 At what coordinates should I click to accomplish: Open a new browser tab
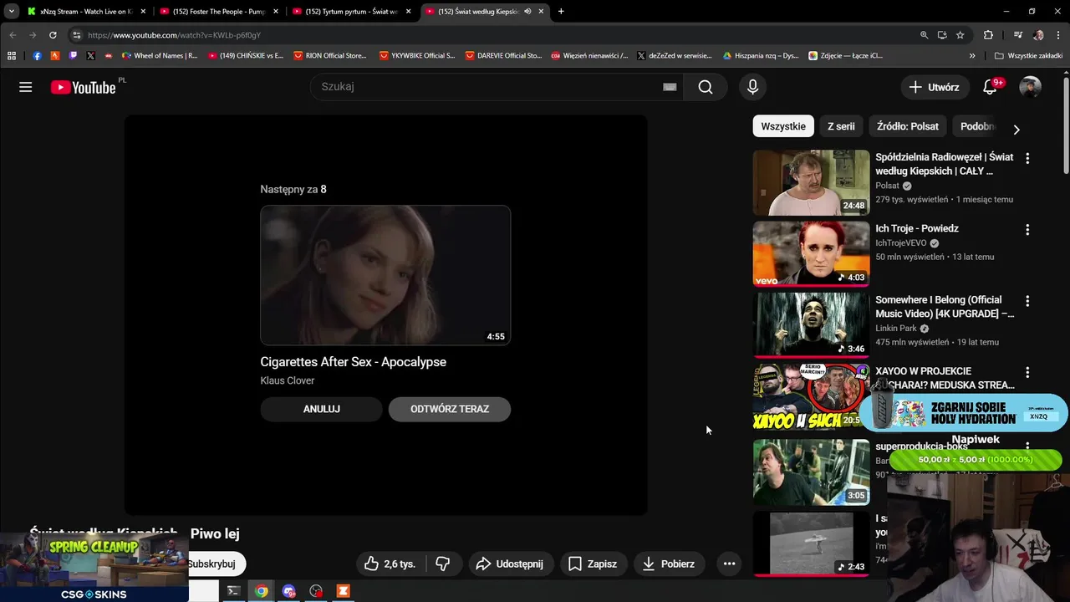click(x=561, y=12)
